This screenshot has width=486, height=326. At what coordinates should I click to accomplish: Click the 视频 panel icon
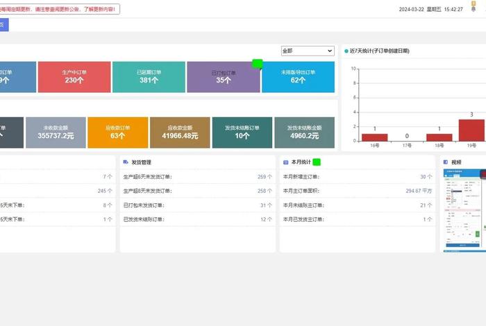point(446,162)
